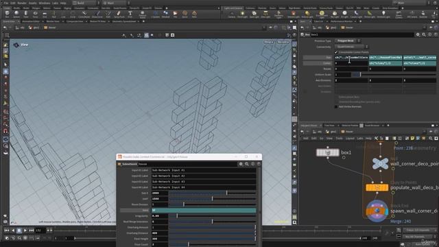The height and width of the screenshot is (247, 439).
Task: Click the highlighted Seed field in Subnetwork window
Action: click(204, 210)
